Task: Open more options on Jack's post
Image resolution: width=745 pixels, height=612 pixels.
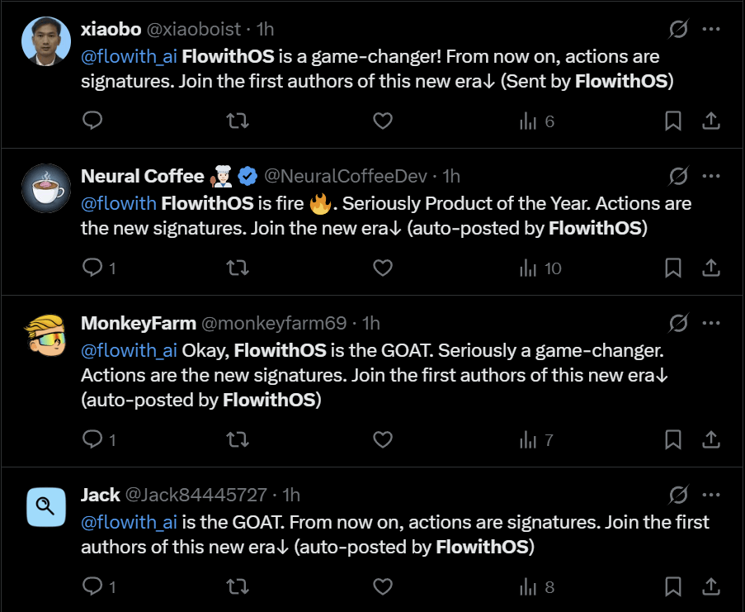Action: point(711,495)
